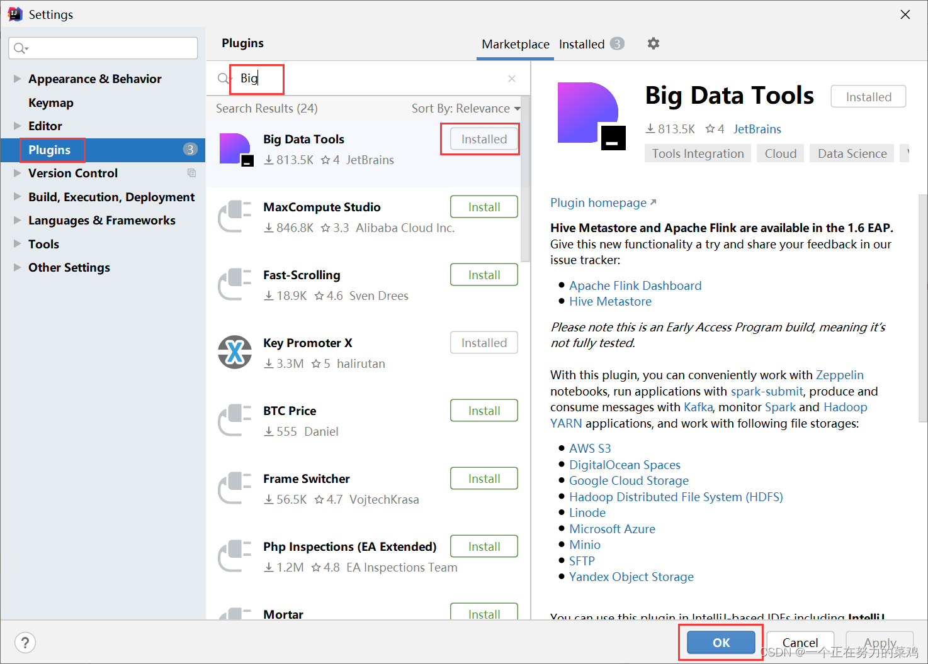Screen dimensions: 928x664
Task: Open the help question mark button
Action: 25,643
